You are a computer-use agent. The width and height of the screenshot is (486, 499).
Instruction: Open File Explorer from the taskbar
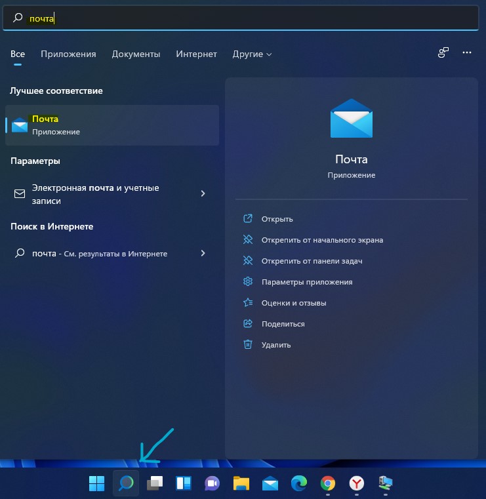(x=241, y=483)
